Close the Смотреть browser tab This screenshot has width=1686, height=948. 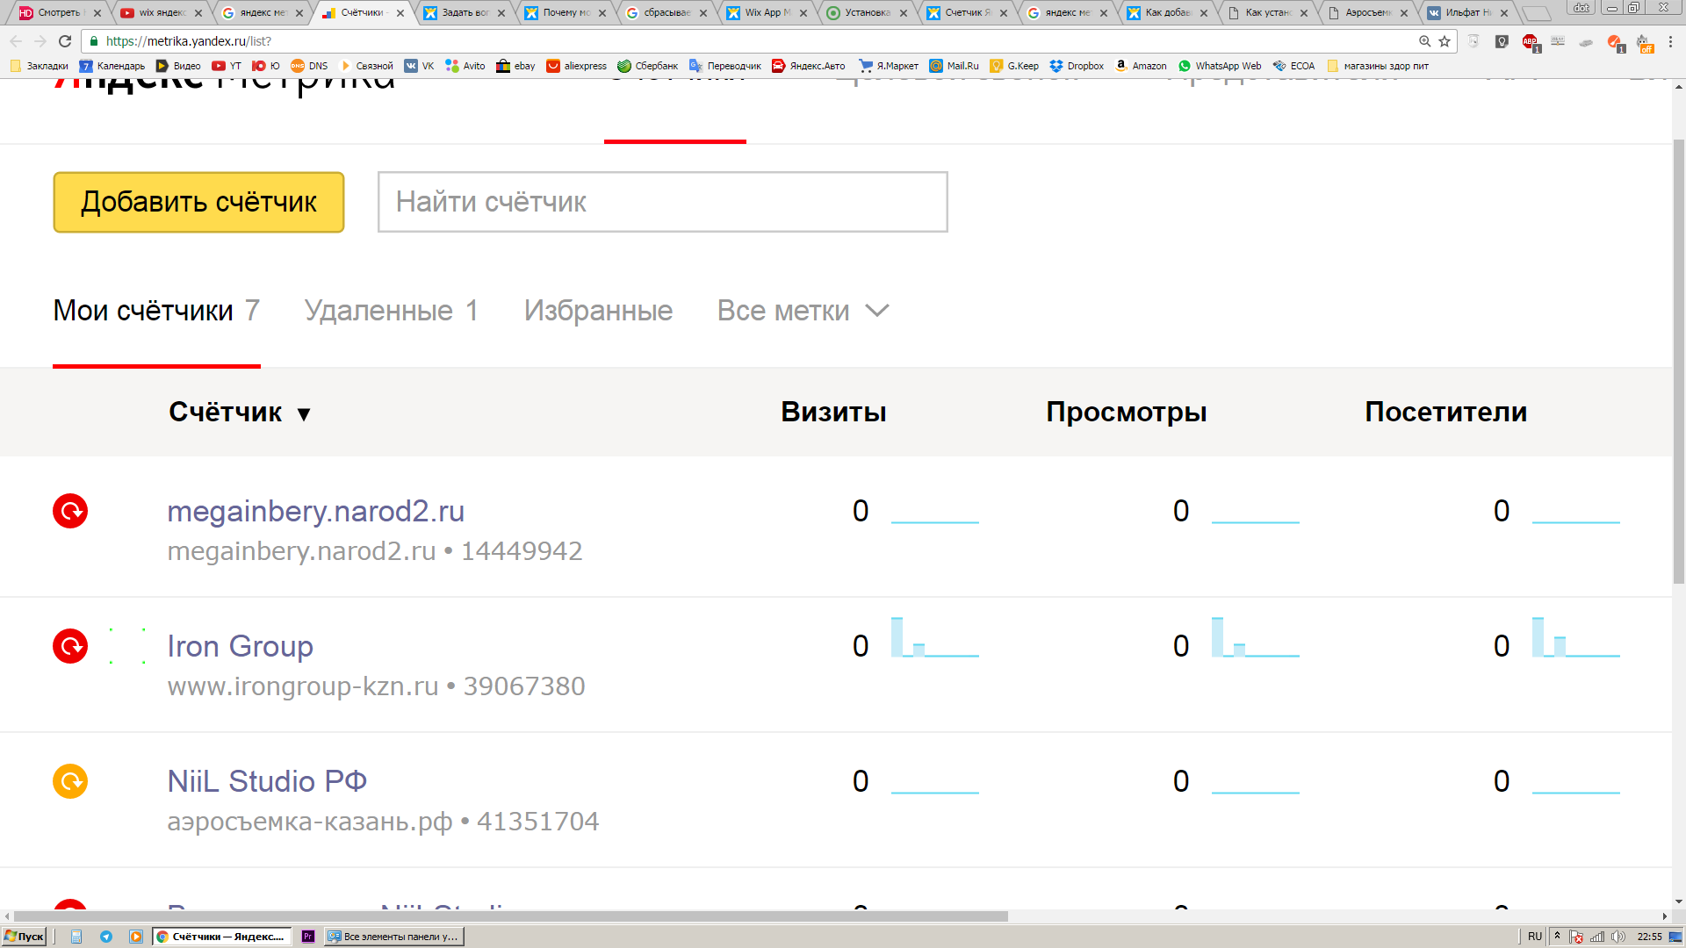coord(97,13)
